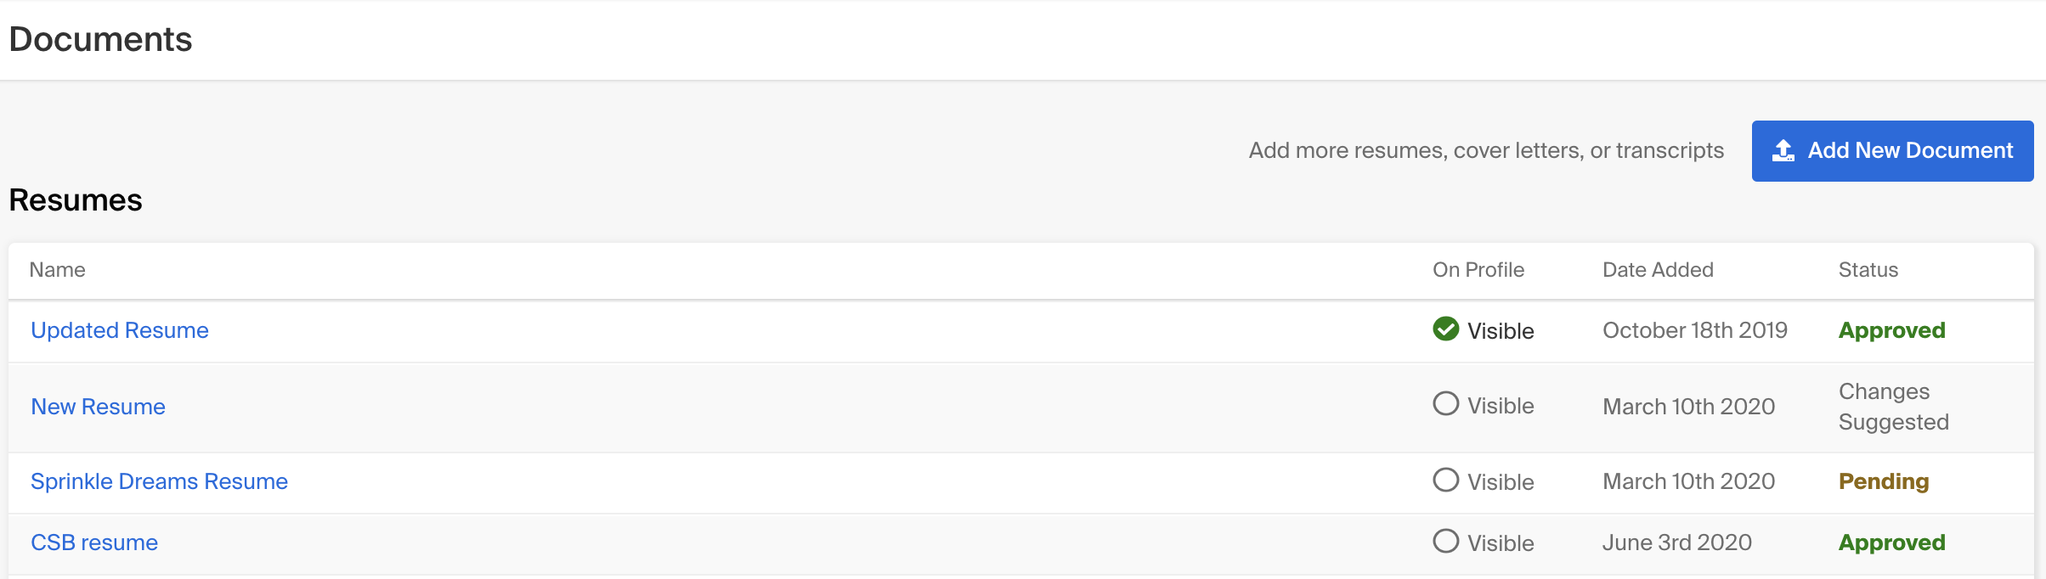The image size is (2046, 579).
Task: Open the CSB resume link
Action: pos(94,542)
